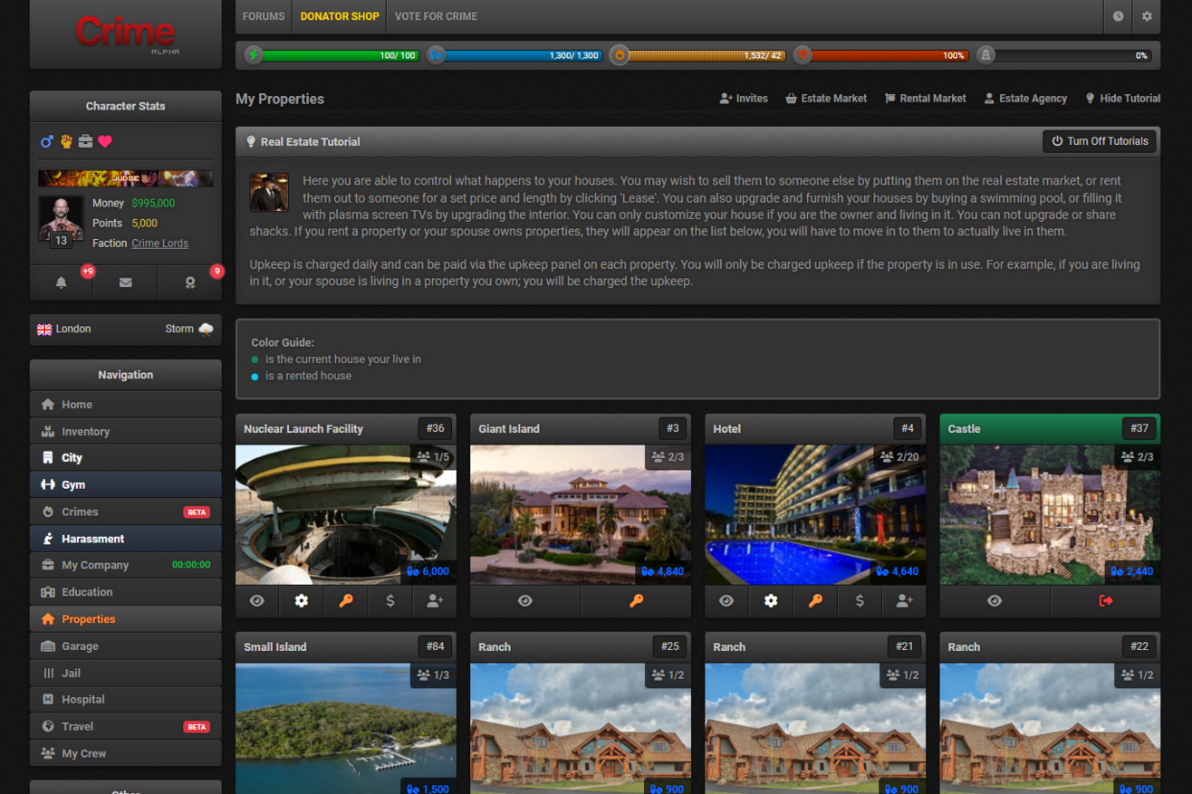Click the Small Island property image
The height and width of the screenshot is (794, 1192).
click(346, 729)
